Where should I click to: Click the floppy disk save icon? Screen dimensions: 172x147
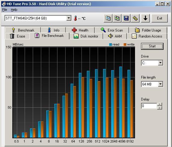click(126, 18)
